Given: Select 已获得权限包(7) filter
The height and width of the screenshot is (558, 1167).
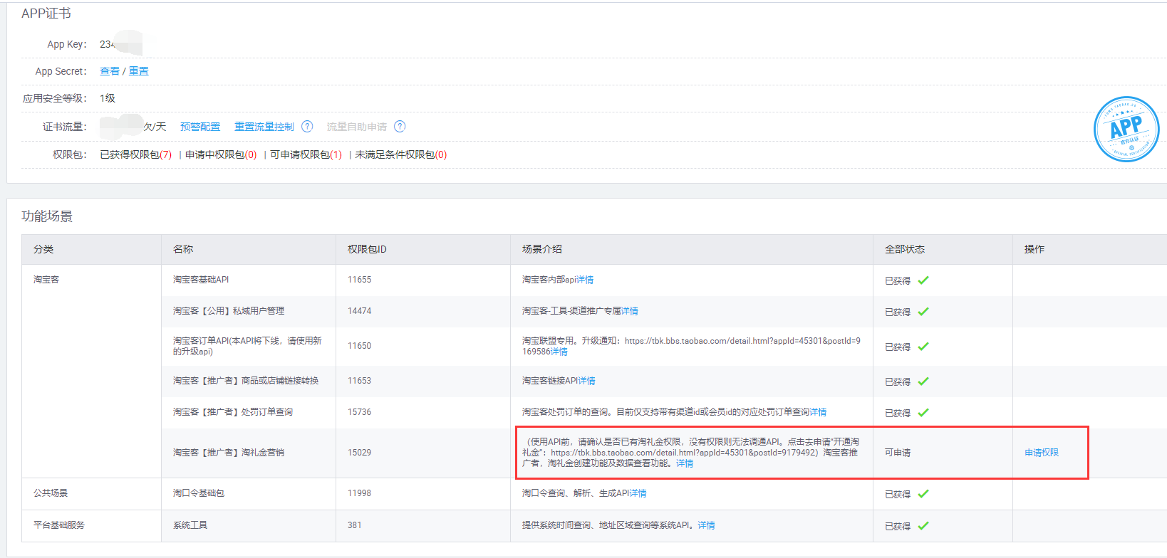Looking at the screenshot, I should click(136, 154).
